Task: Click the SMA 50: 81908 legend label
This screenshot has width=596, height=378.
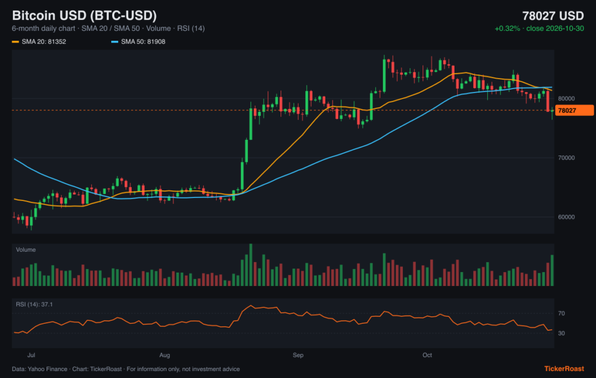Action: 143,42
